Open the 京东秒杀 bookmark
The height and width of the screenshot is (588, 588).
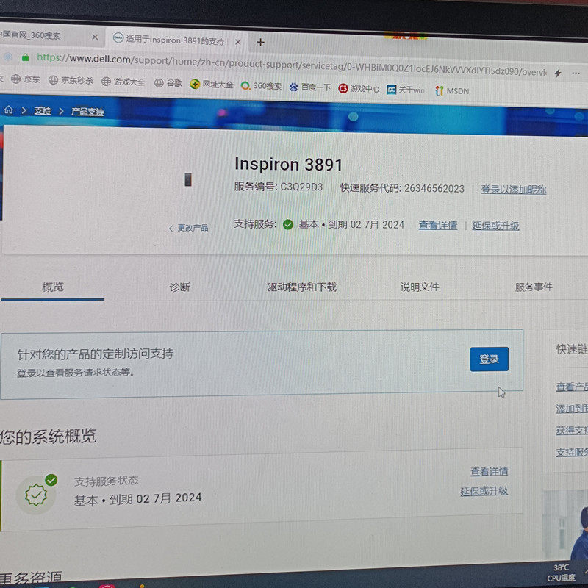pos(71,80)
